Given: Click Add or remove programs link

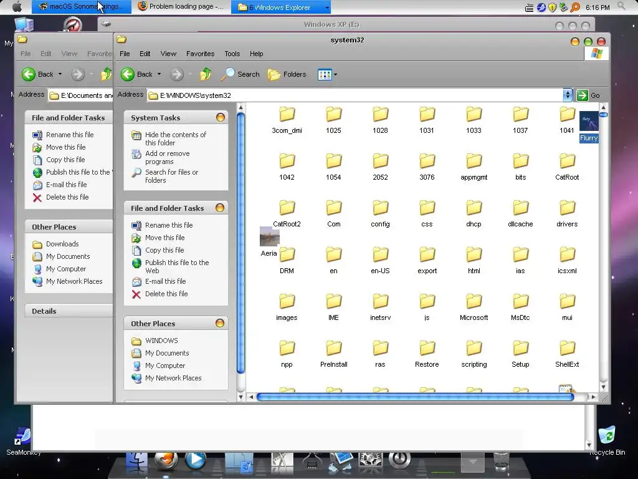Looking at the screenshot, I should pos(167,157).
